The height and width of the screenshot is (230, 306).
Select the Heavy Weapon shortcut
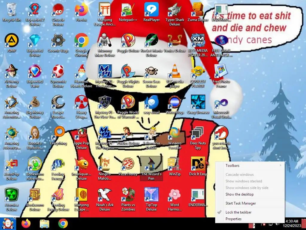pos(81,107)
